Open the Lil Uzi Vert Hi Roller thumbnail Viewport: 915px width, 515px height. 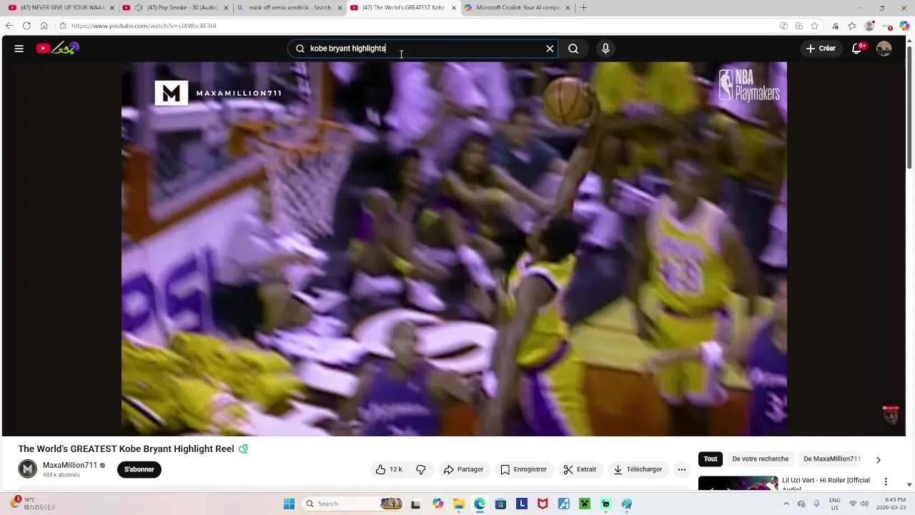pos(738,484)
